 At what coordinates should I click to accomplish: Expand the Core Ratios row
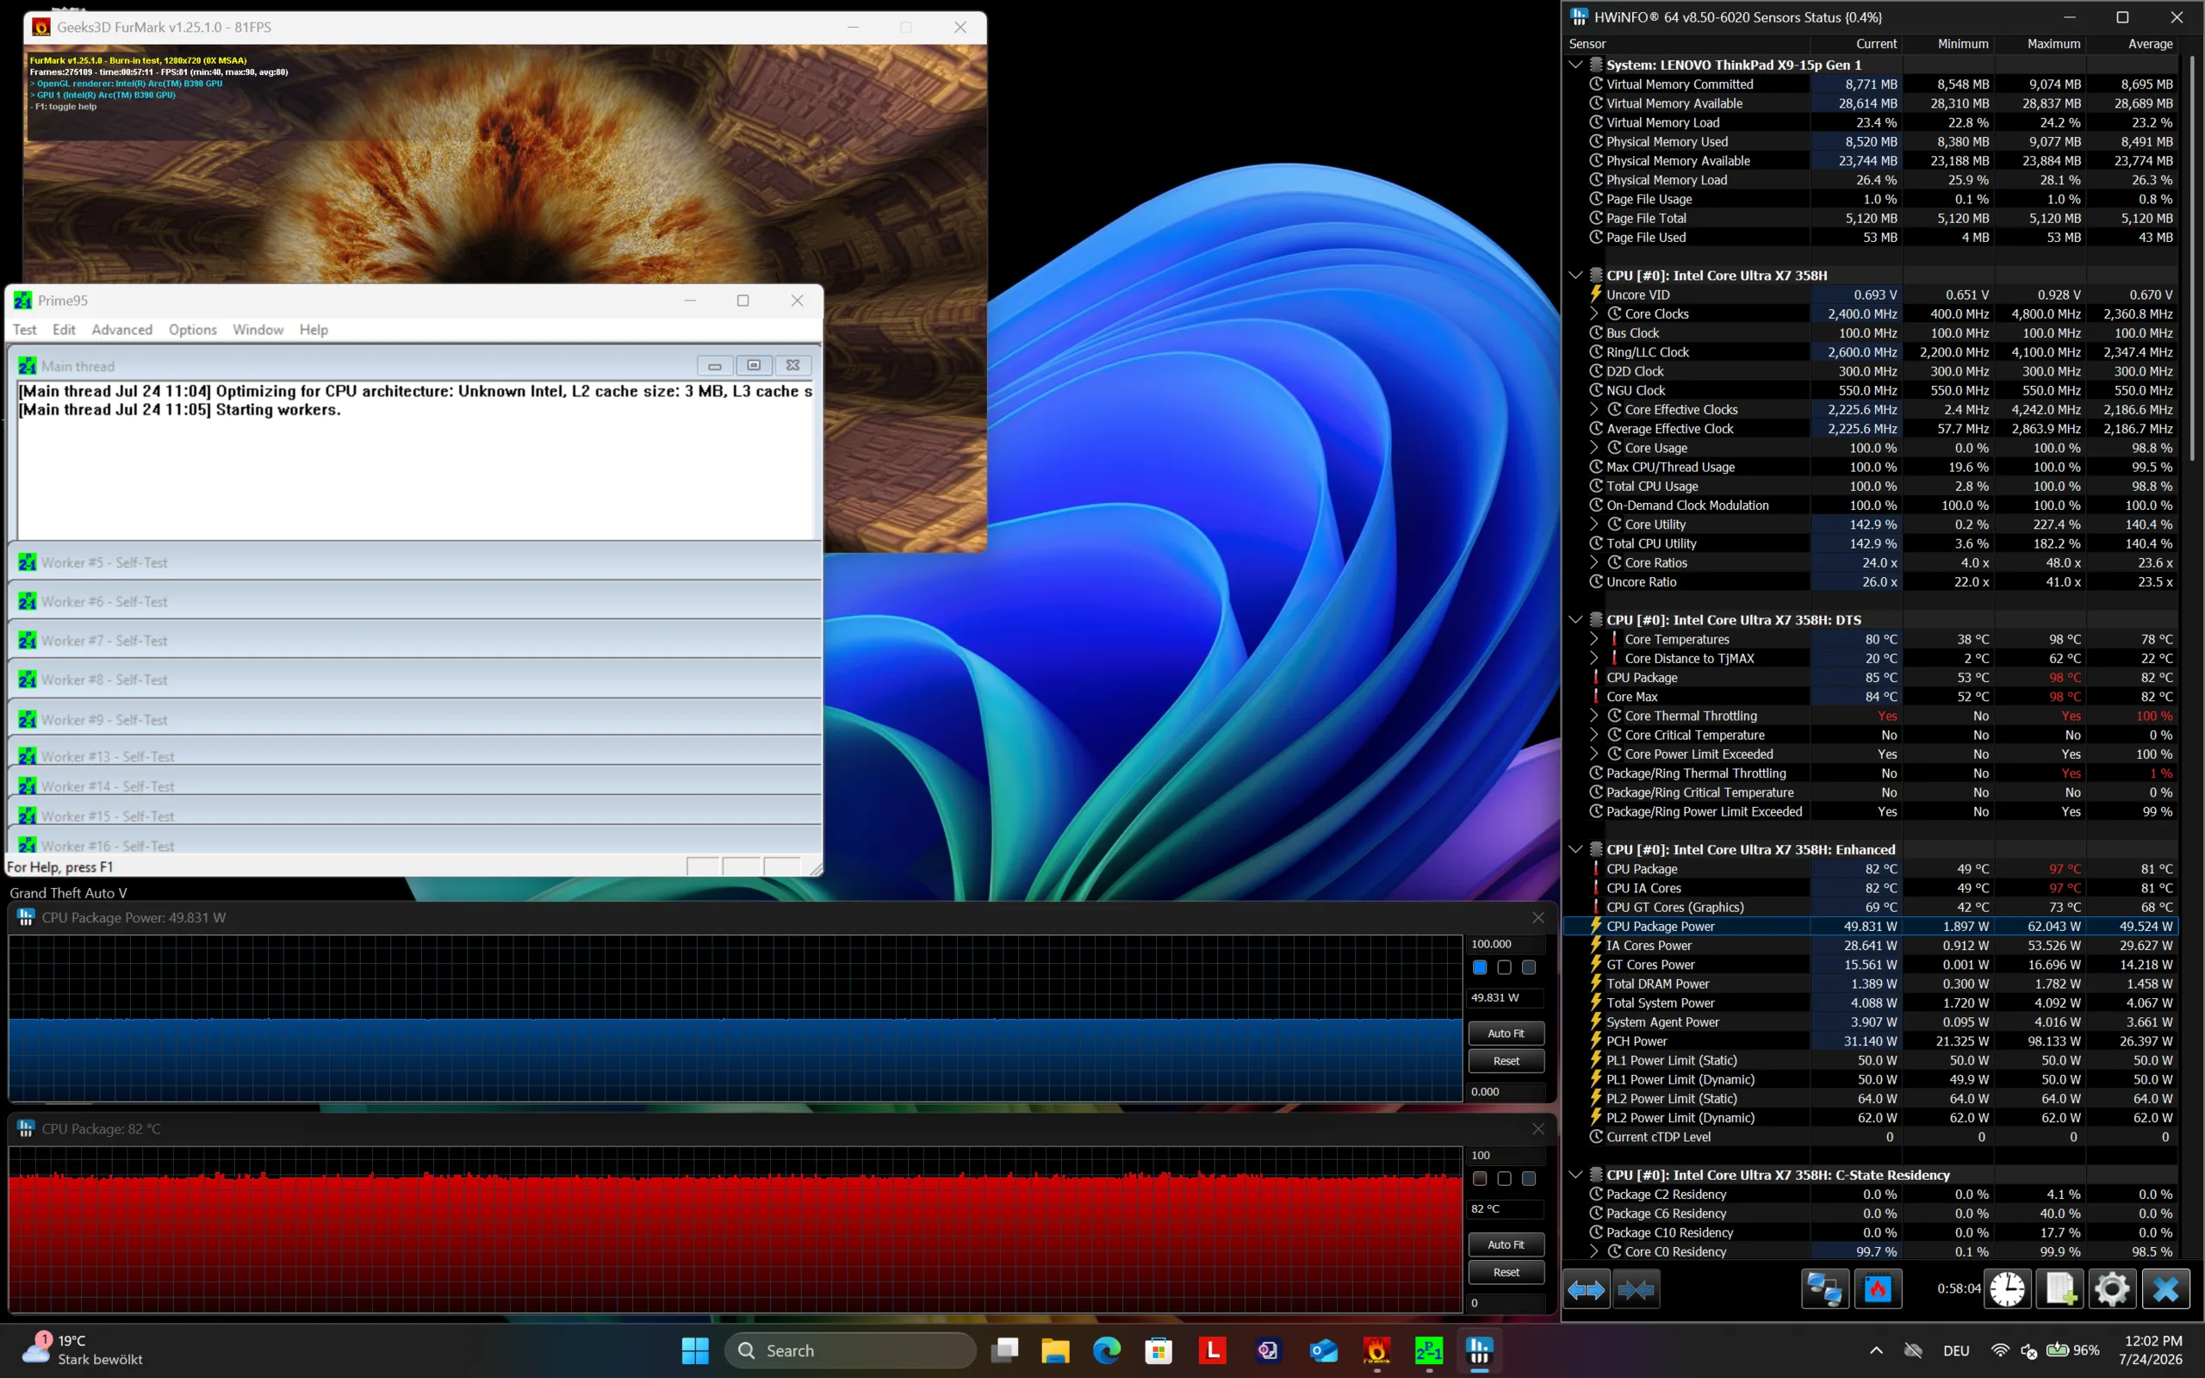pyautogui.click(x=1594, y=562)
